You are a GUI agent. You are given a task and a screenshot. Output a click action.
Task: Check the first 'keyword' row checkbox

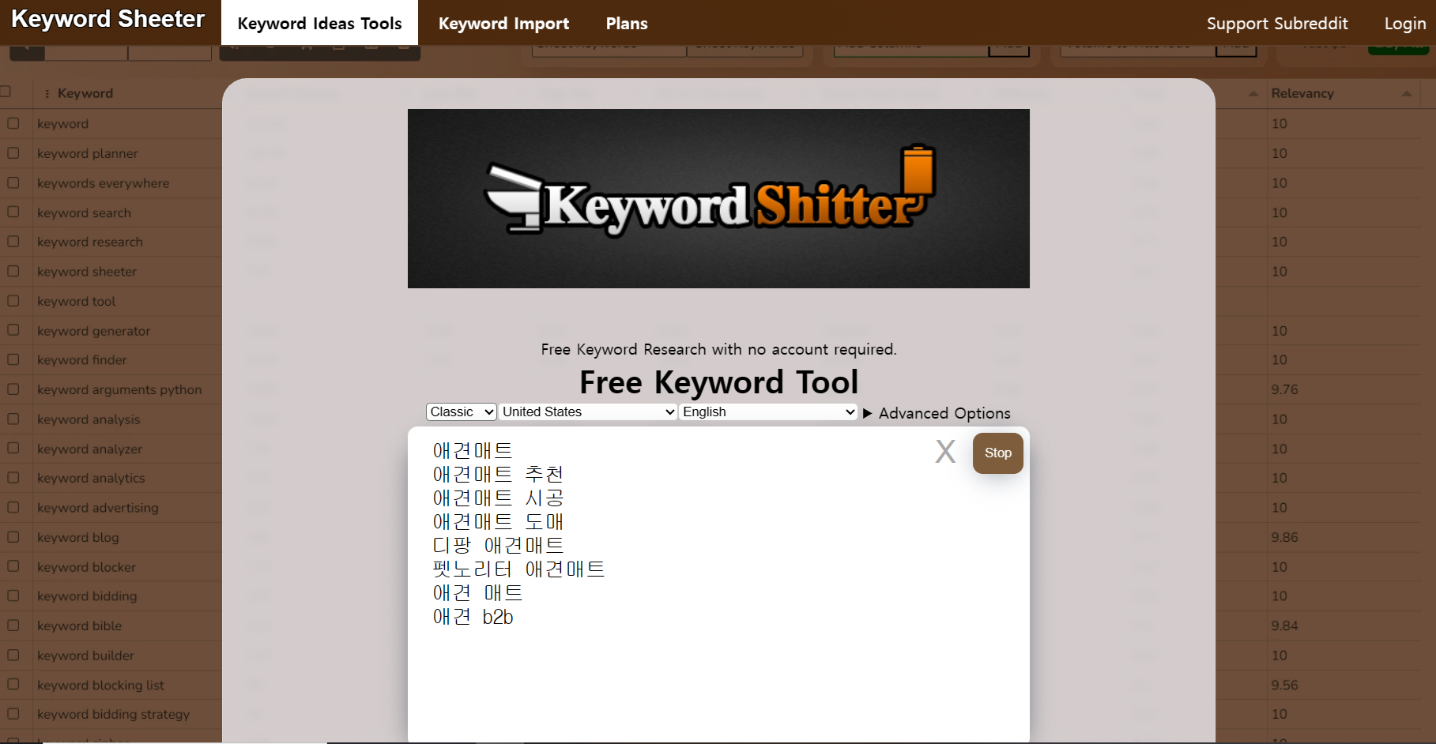tap(13, 123)
